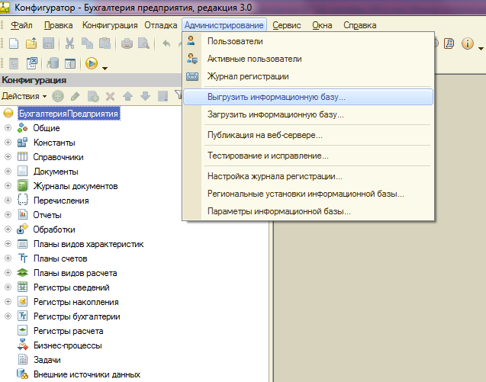Click the move down arrow icon

145,96
